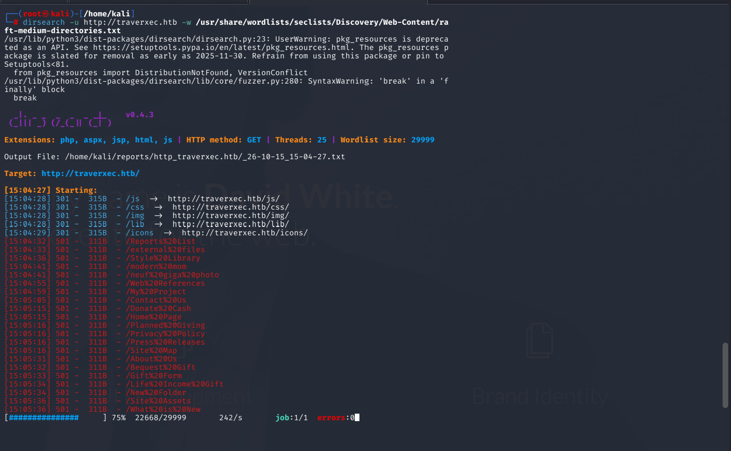The image size is (731, 451).
Task: Open the http://traverxec.htb/css/ redirect URL
Action: 231,207
